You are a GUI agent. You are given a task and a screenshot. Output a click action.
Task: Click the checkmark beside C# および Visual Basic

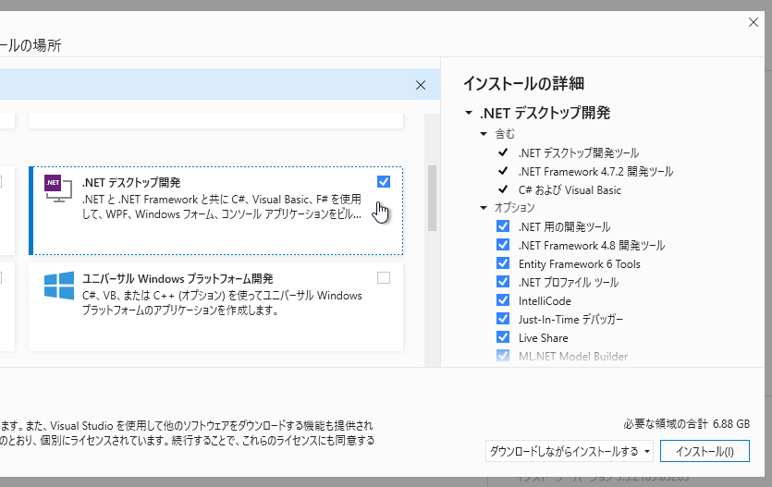click(503, 189)
